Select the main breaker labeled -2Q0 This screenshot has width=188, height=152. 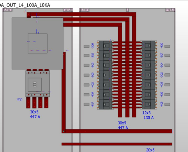coord(38,84)
